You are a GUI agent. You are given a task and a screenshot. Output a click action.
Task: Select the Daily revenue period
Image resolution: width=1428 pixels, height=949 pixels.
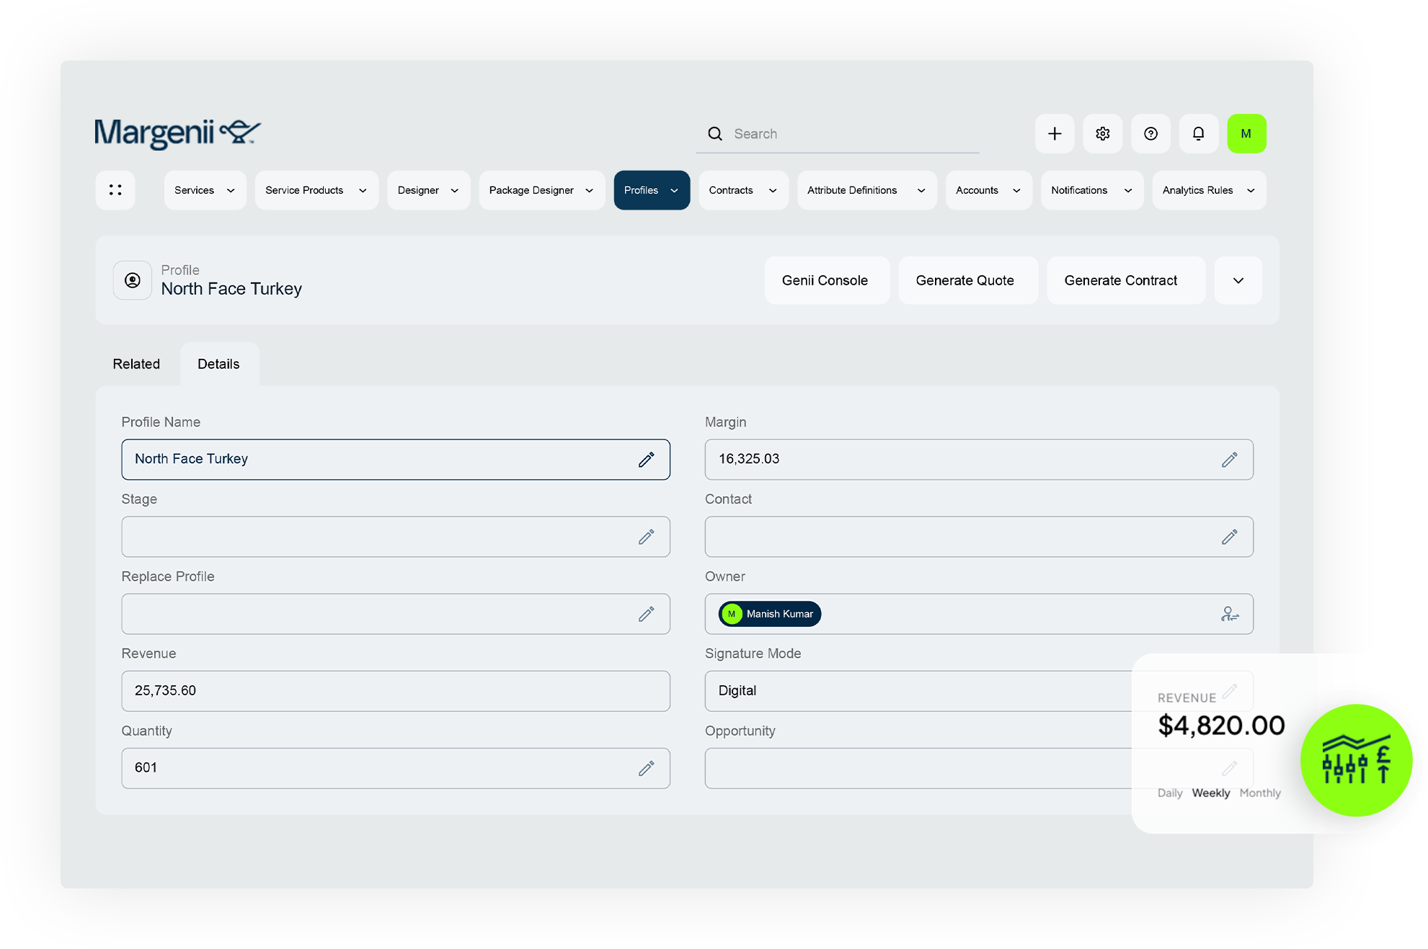[x=1169, y=793]
